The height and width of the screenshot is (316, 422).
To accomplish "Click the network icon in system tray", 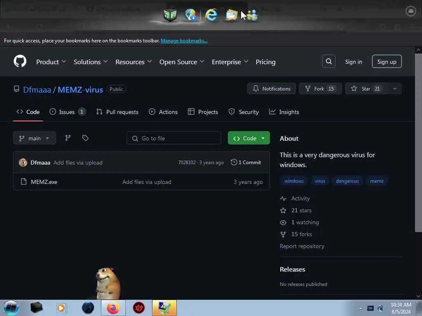I will pos(380,308).
